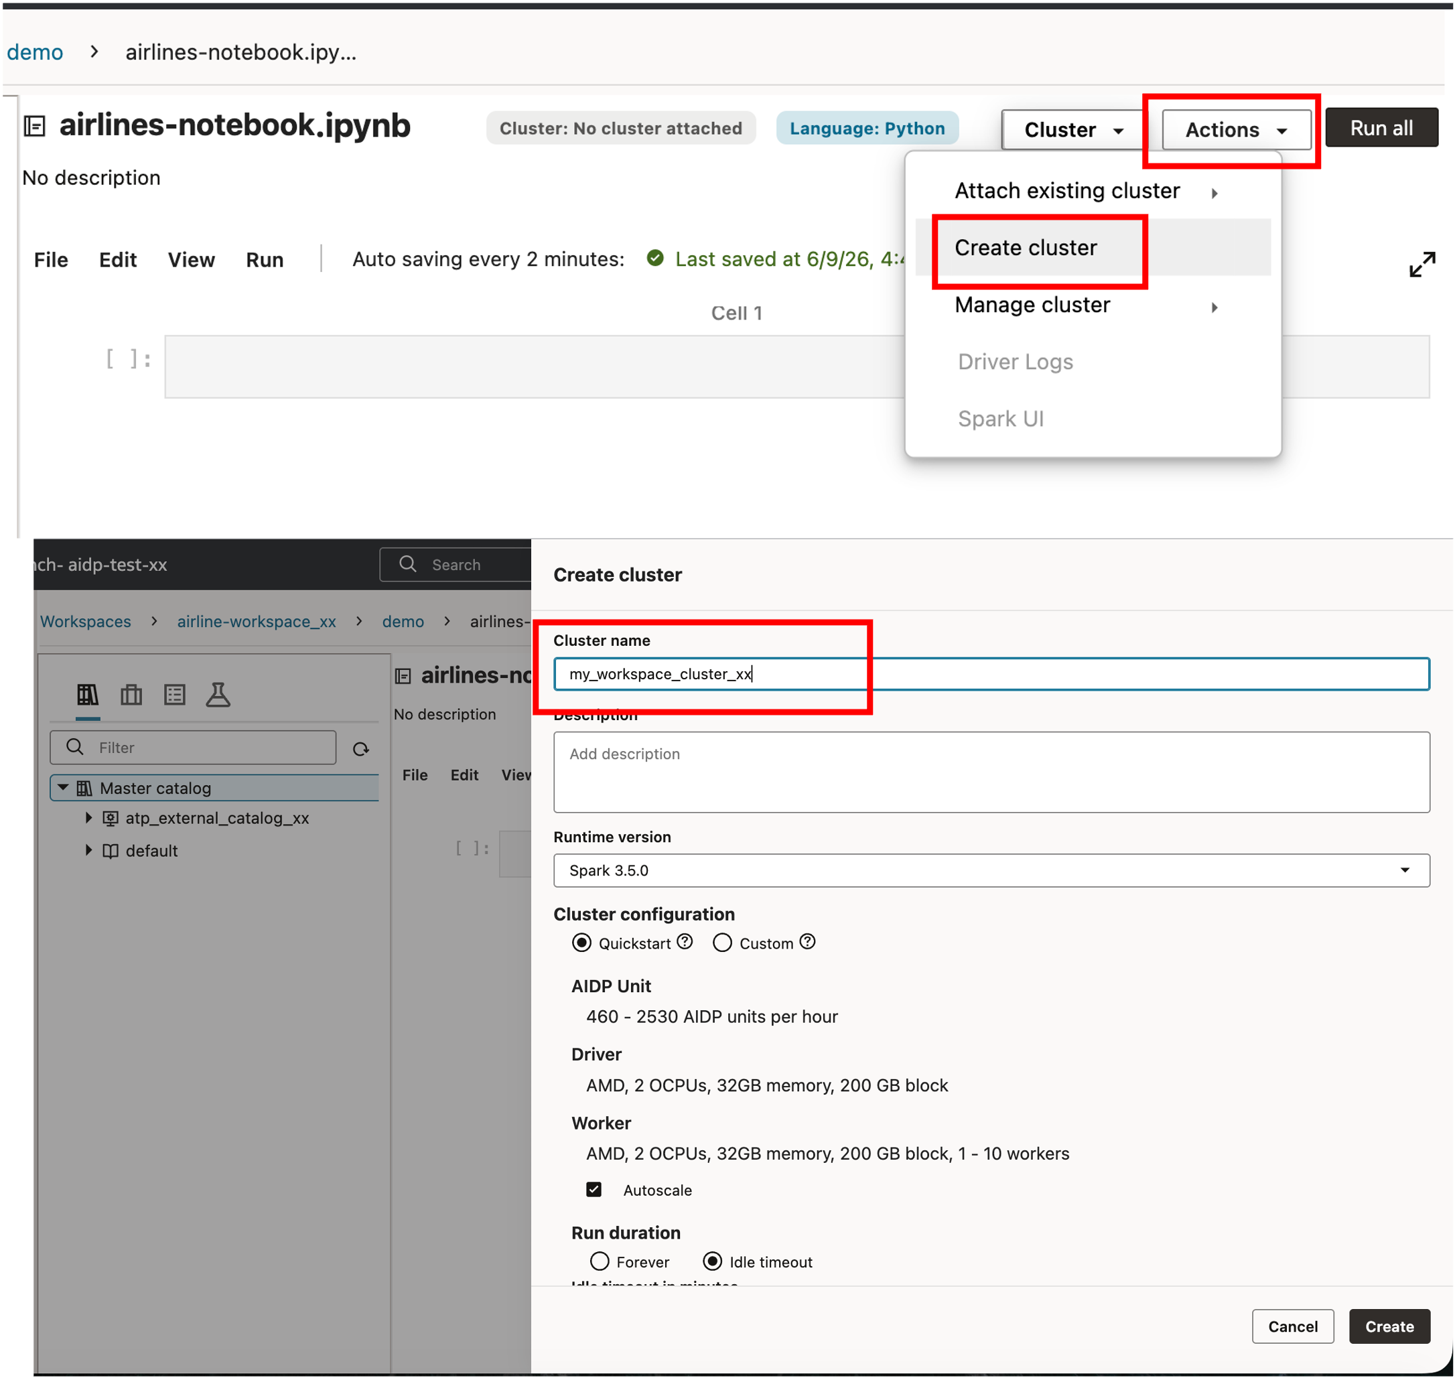Click the notebook icon beside airlines-notebook.ipynb title
The width and height of the screenshot is (1455, 1378).
click(x=35, y=127)
